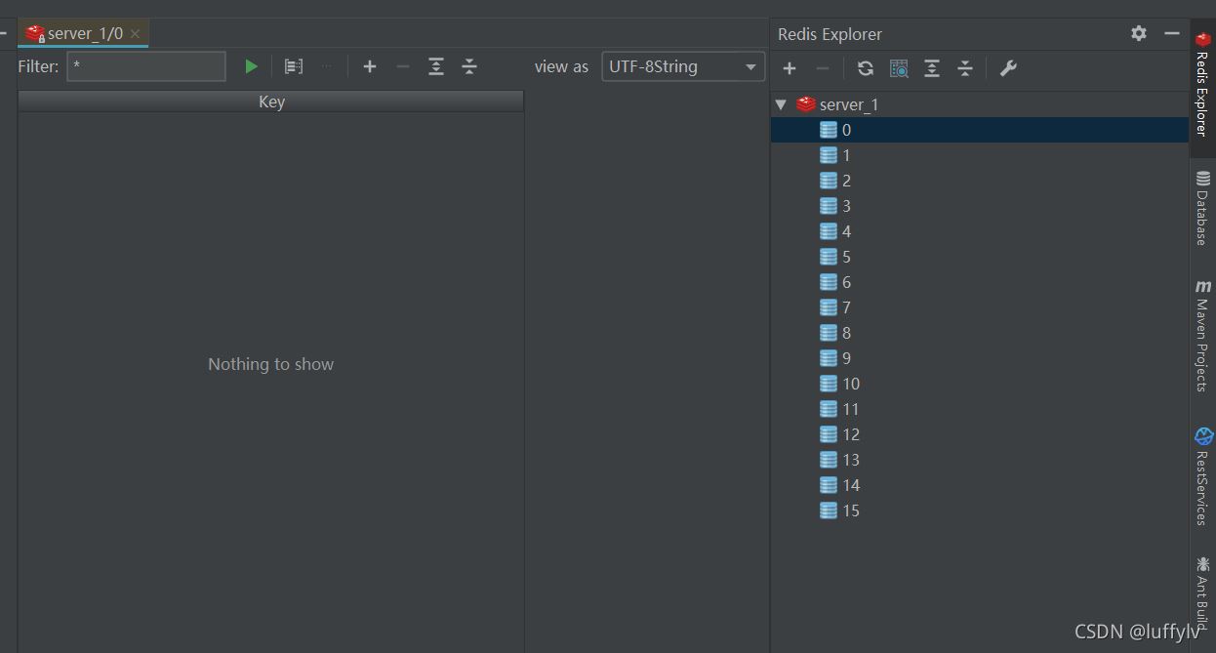The image size is (1216, 653).
Task: Add a new server in Redis Explorer
Action: [x=790, y=68]
